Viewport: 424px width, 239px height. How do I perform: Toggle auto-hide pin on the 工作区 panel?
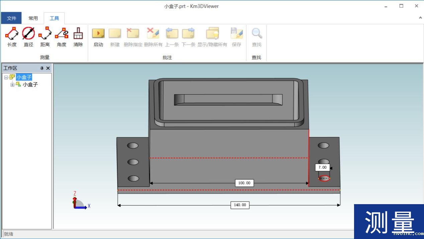point(43,68)
